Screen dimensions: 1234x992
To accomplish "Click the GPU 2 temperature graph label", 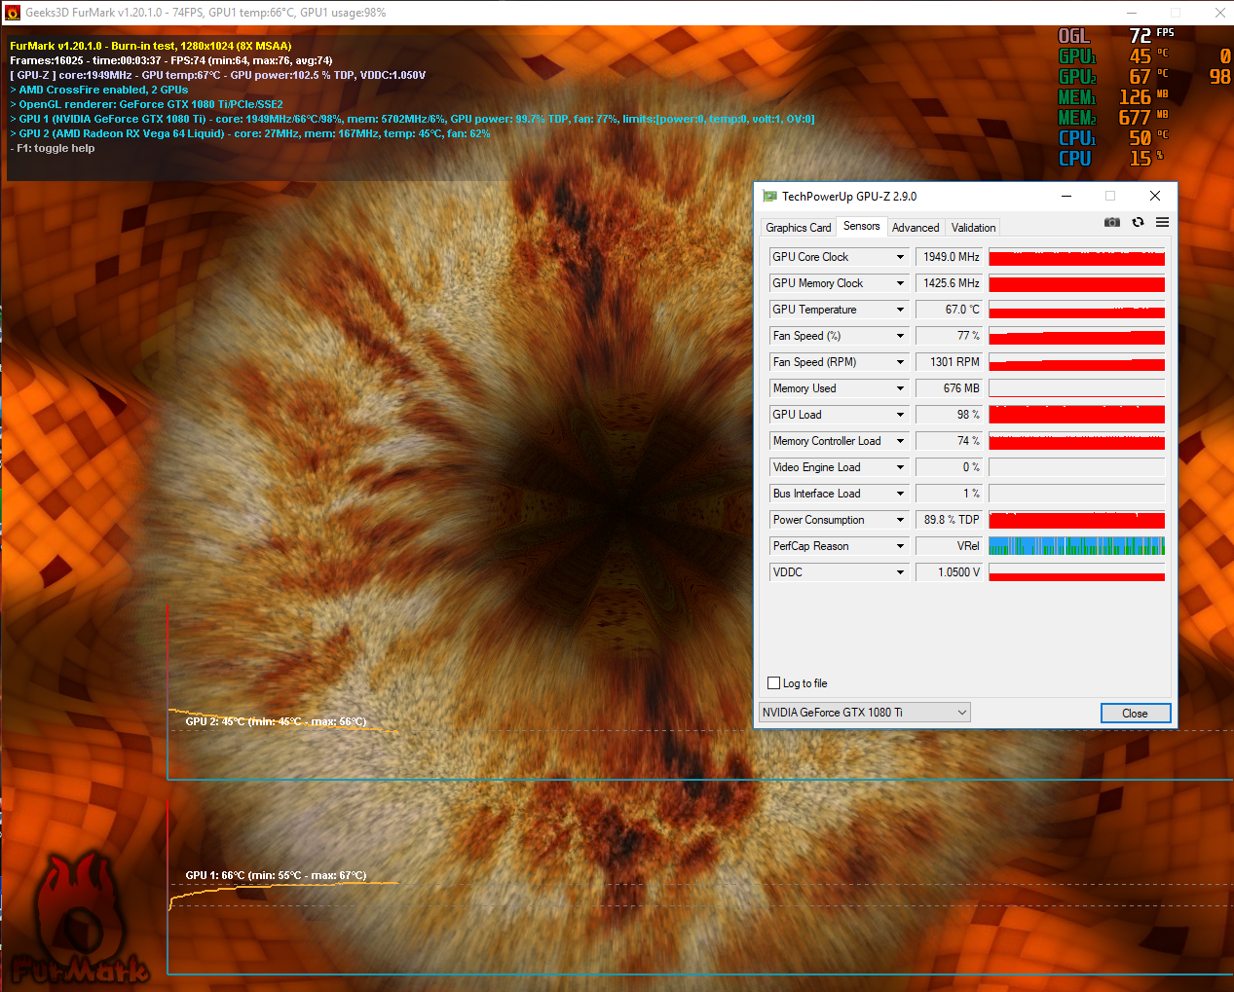I will (x=276, y=721).
